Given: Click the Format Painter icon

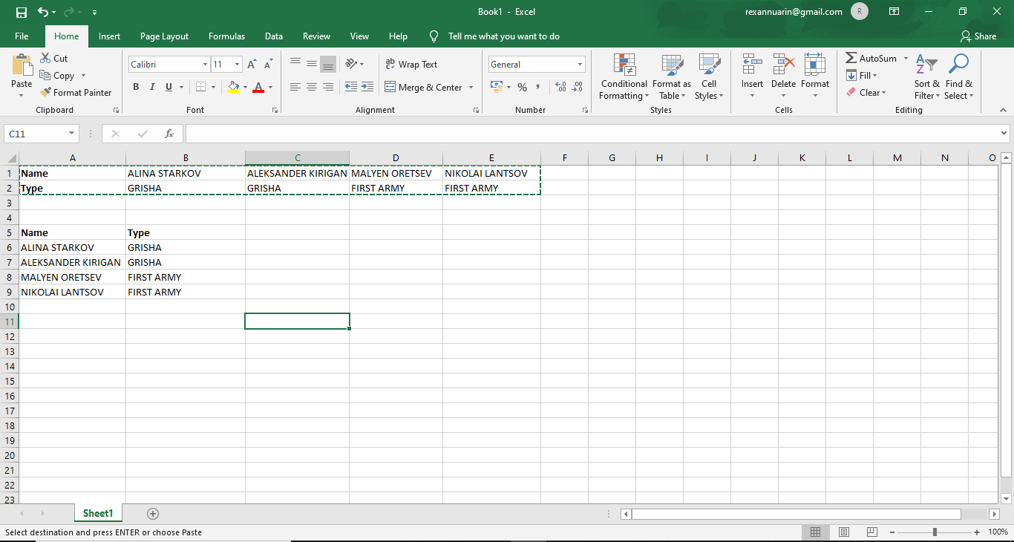Looking at the screenshot, I should pyautogui.click(x=46, y=93).
